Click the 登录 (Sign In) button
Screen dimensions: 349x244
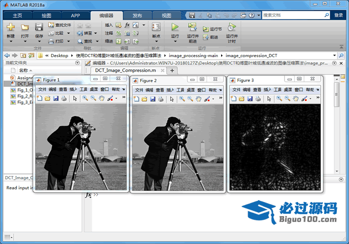click(338, 15)
